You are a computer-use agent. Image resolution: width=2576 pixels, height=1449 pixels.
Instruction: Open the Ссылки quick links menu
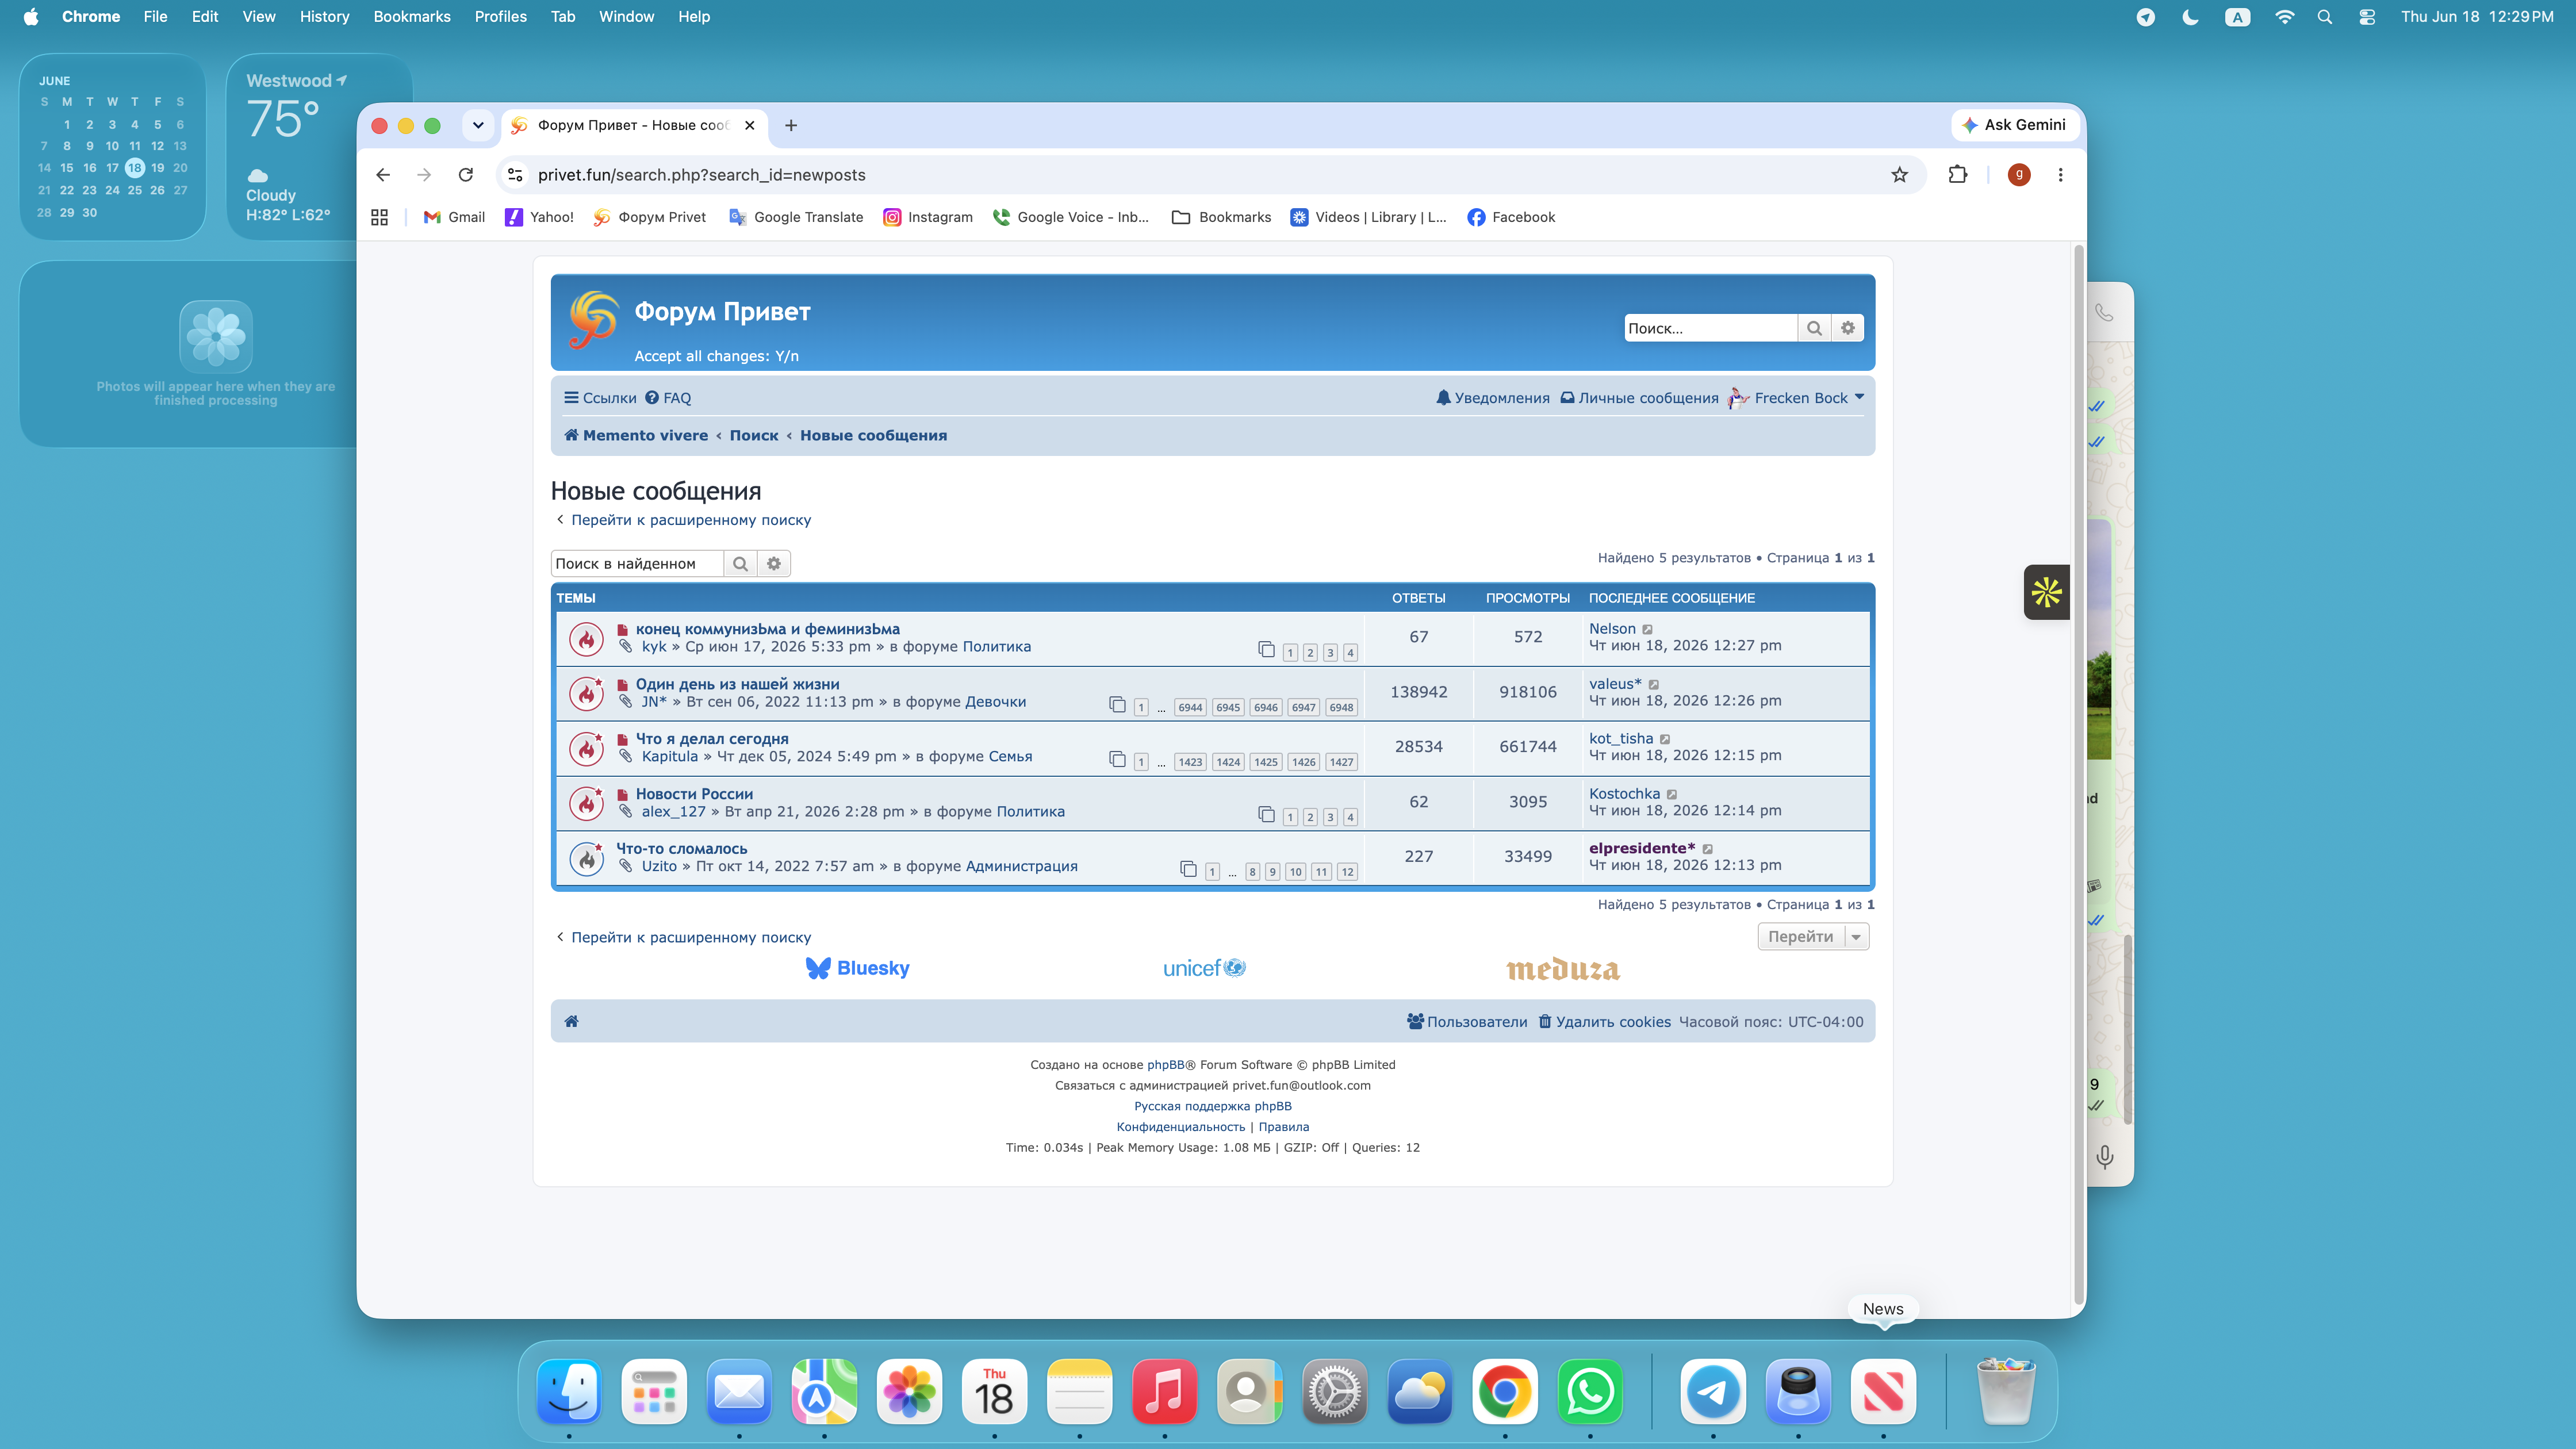600,398
